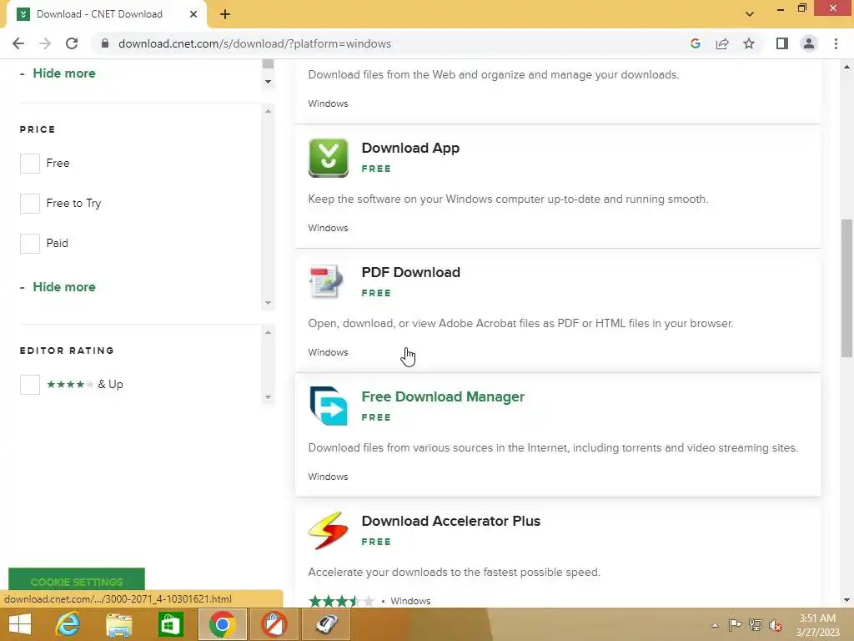
Task: View site information lock icon
Action: 105,43
